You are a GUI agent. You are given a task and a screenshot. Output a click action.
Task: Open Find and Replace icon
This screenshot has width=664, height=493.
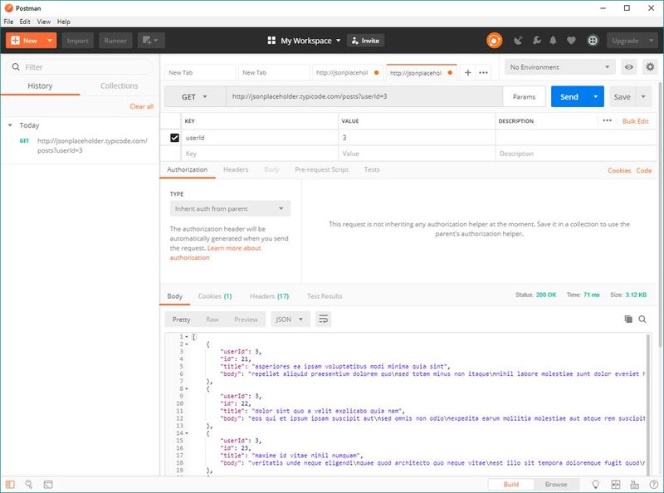[29, 484]
